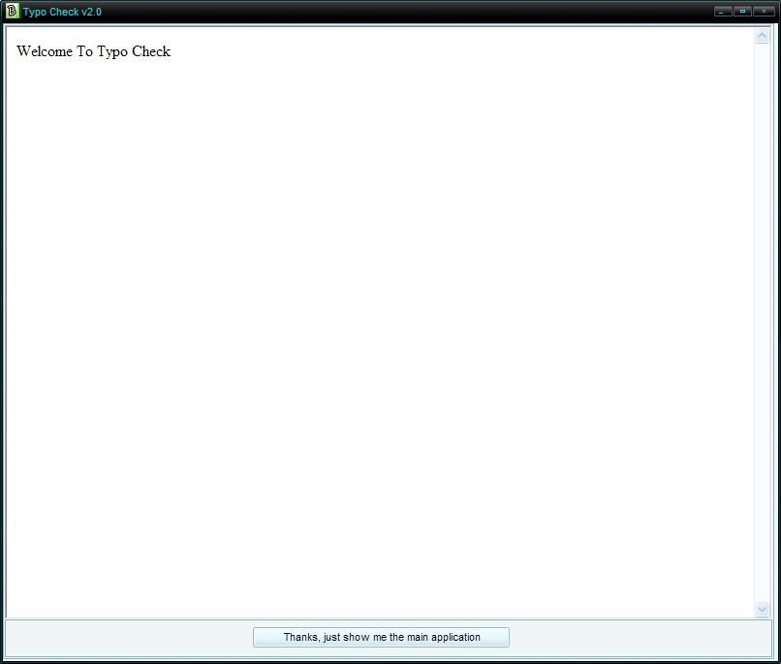This screenshot has height=664, width=781.
Task: Minimize the Typo Check window
Action: 723,11
